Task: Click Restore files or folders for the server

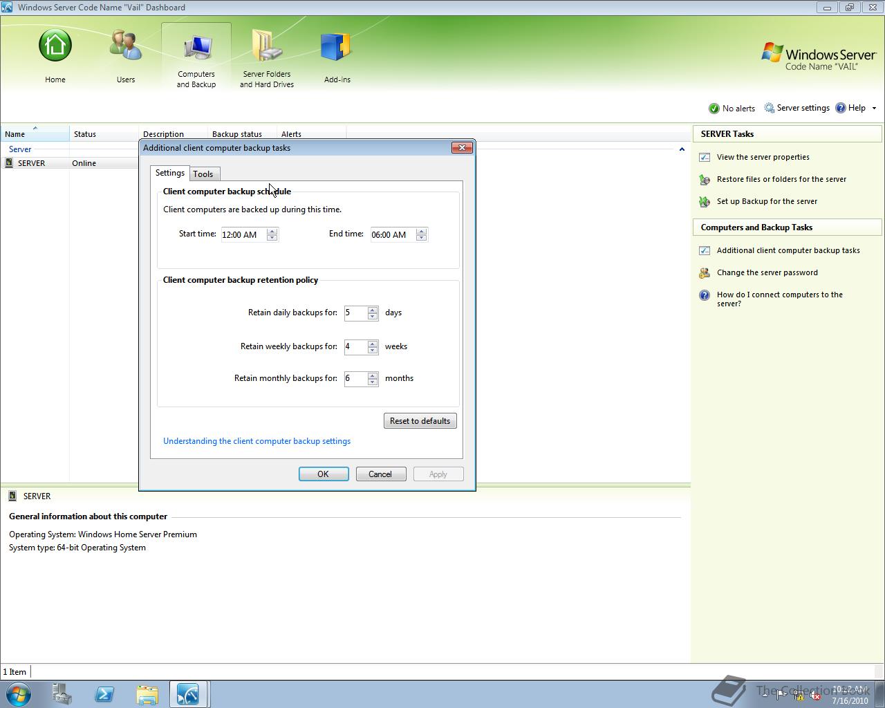Action: (781, 179)
